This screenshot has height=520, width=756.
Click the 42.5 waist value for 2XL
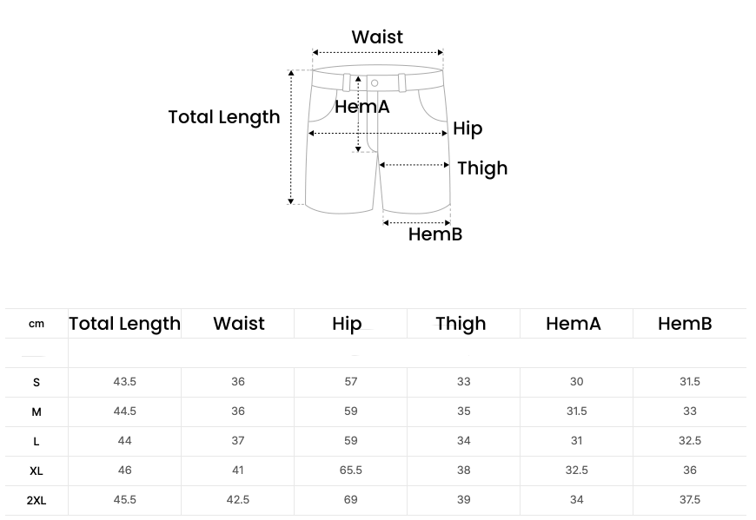[238, 500]
